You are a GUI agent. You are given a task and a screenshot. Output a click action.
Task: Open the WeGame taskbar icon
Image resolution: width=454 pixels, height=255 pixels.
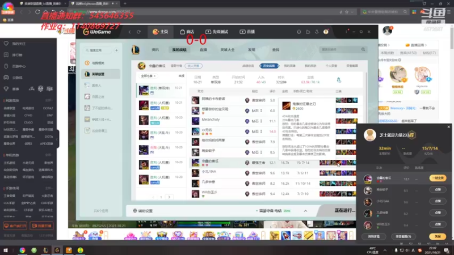57,250
